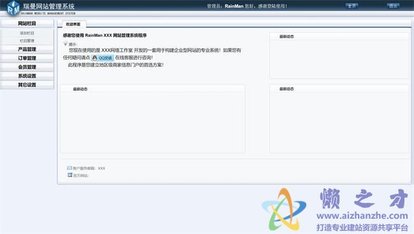Open the 添加栏目 submenu link

pyautogui.click(x=27, y=33)
